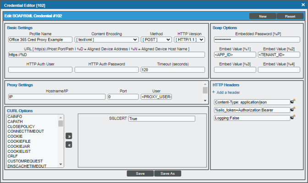
Task: Click the URL field with https://%D
Action: [x=106, y=55]
